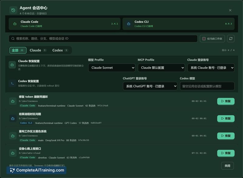
Task: Click the history clock icon beside Agent 会话中心
Action: click(13, 10)
